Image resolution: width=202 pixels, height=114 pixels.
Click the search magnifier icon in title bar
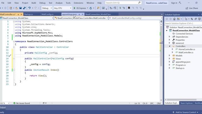pyautogui.click(x=139, y=3)
